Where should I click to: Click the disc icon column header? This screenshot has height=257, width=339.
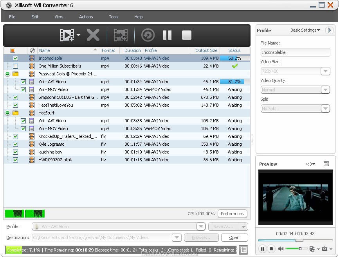tap(32, 50)
